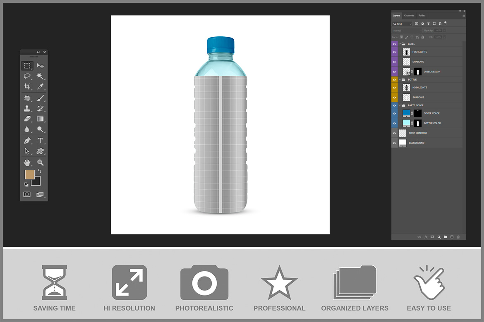Pick the Eyedropper tool
The image size is (484, 322).
(x=40, y=86)
